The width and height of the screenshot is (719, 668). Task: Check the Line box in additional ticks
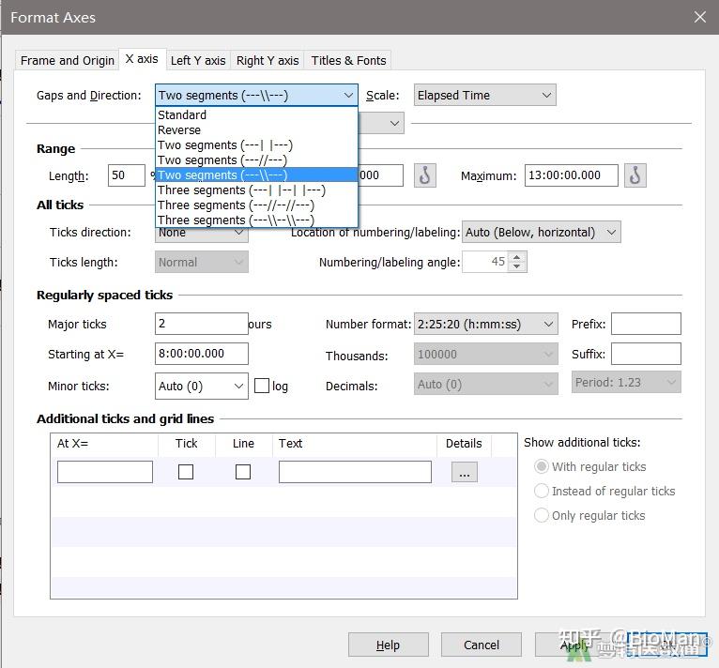(x=243, y=472)
